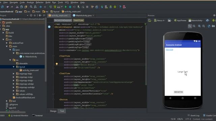Click the Make Project icon
216x121 pixels.
[50, 7]
